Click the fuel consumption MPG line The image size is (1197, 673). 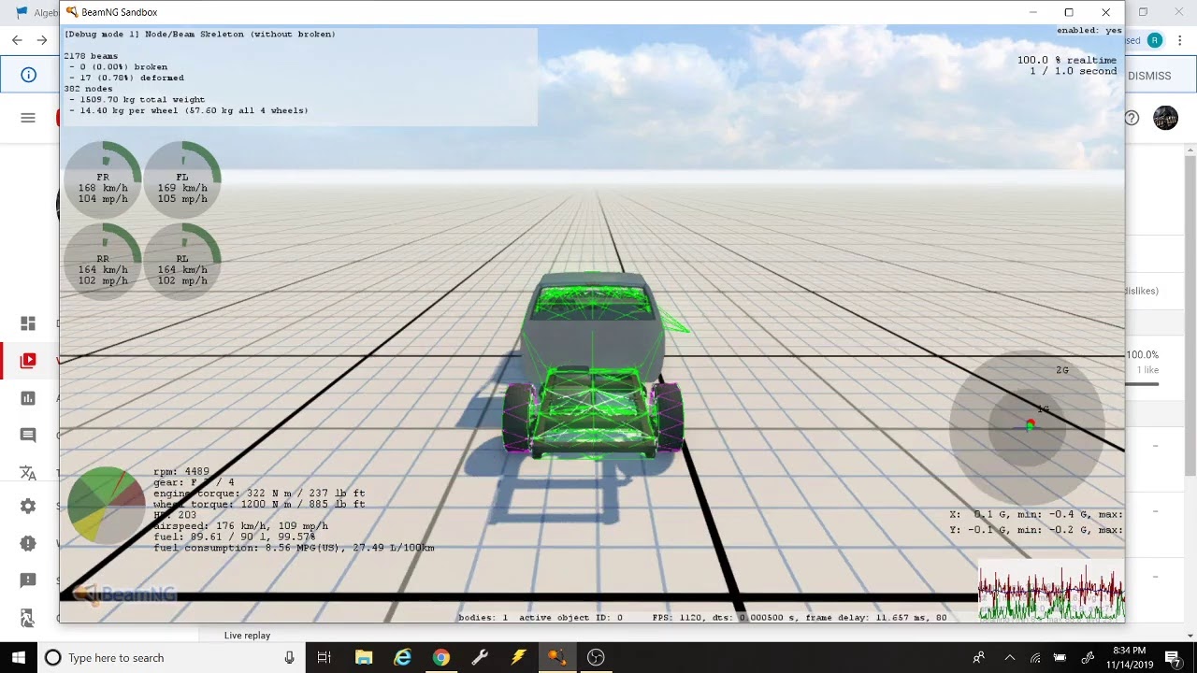294,548
